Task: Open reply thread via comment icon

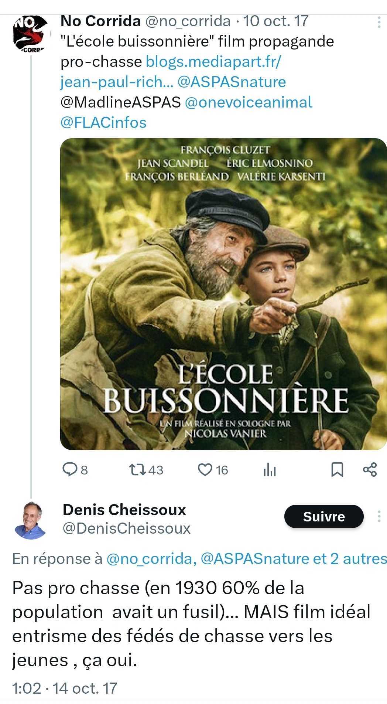Action: click(x=69, y=469)
